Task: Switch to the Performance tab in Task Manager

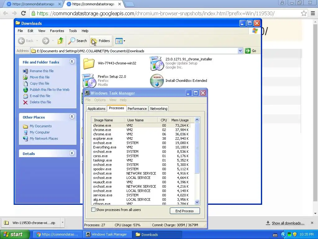Action: [137, 109]
